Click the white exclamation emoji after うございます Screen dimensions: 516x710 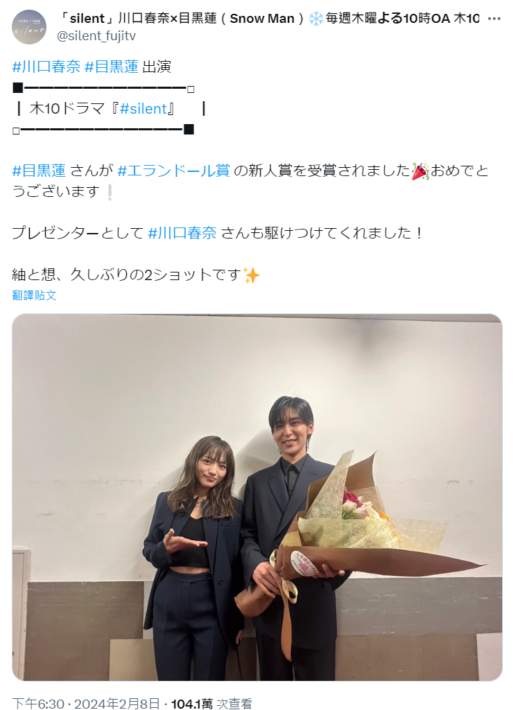tap(109, 192)
